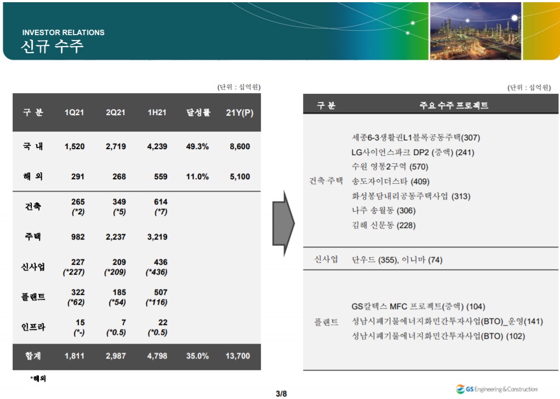
Task: Select 화성봉담내리공동주택사업 (313) project line
Action: 411,196
